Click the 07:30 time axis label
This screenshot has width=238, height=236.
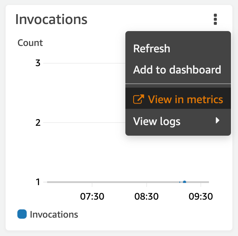(x=92, y=196)
